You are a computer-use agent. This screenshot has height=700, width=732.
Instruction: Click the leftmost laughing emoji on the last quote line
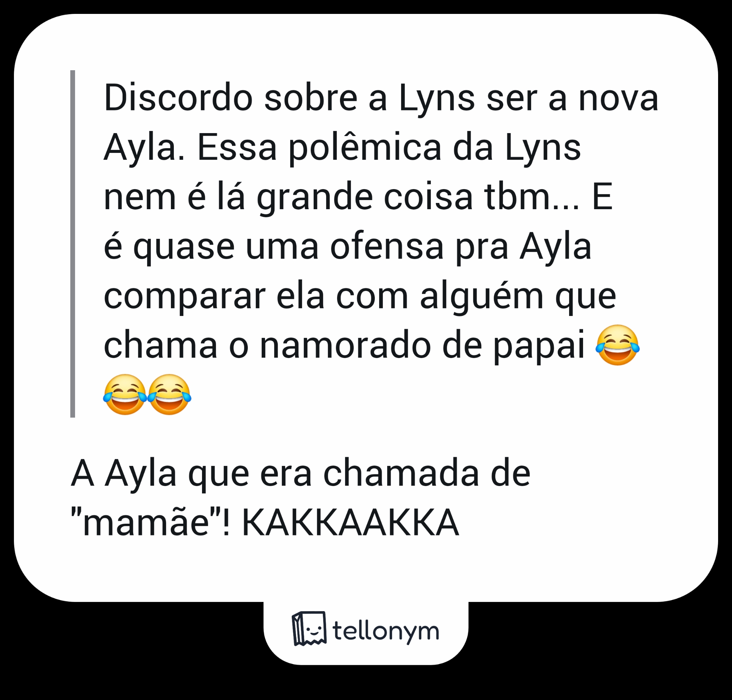click(x=125, y=394)
